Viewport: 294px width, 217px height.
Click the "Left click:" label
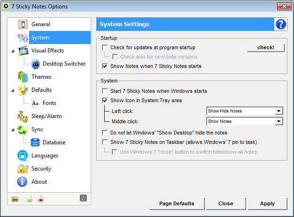pos(123,111)
